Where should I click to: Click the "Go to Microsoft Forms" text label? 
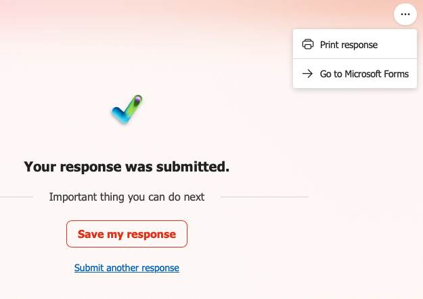(x=364, y=74)
